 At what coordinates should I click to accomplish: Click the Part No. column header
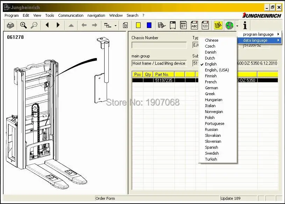[x=164, y=75]
